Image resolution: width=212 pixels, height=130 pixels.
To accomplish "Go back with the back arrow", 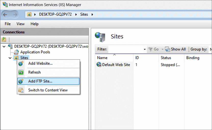I will [5, 14].
